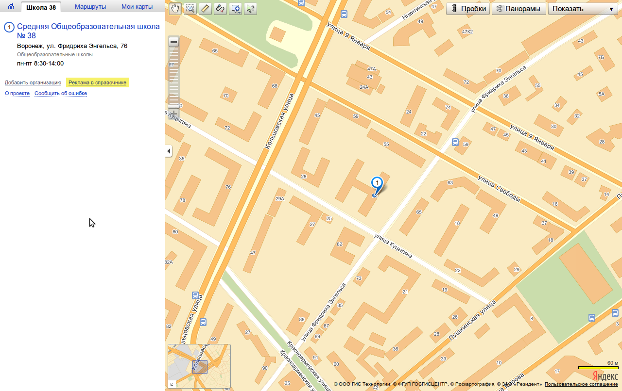Click the zoom slider handle
622x391 pixels.
pyautogui.click(x=173, y=106)
